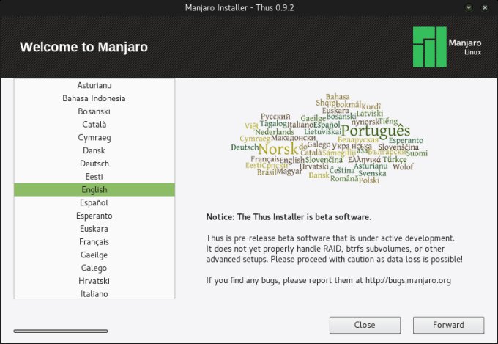Screen dimensions: 498x344
Task: Select Galego language row
Action: [x=94, y=268]
